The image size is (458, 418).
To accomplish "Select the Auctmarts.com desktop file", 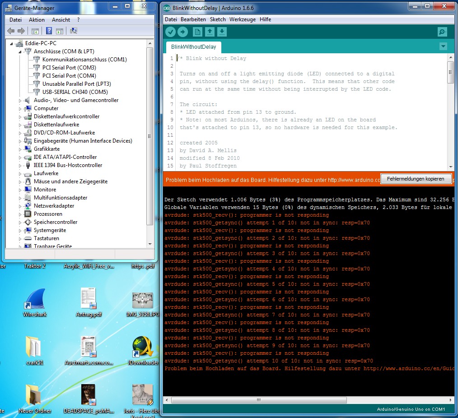I will (89, 350).
